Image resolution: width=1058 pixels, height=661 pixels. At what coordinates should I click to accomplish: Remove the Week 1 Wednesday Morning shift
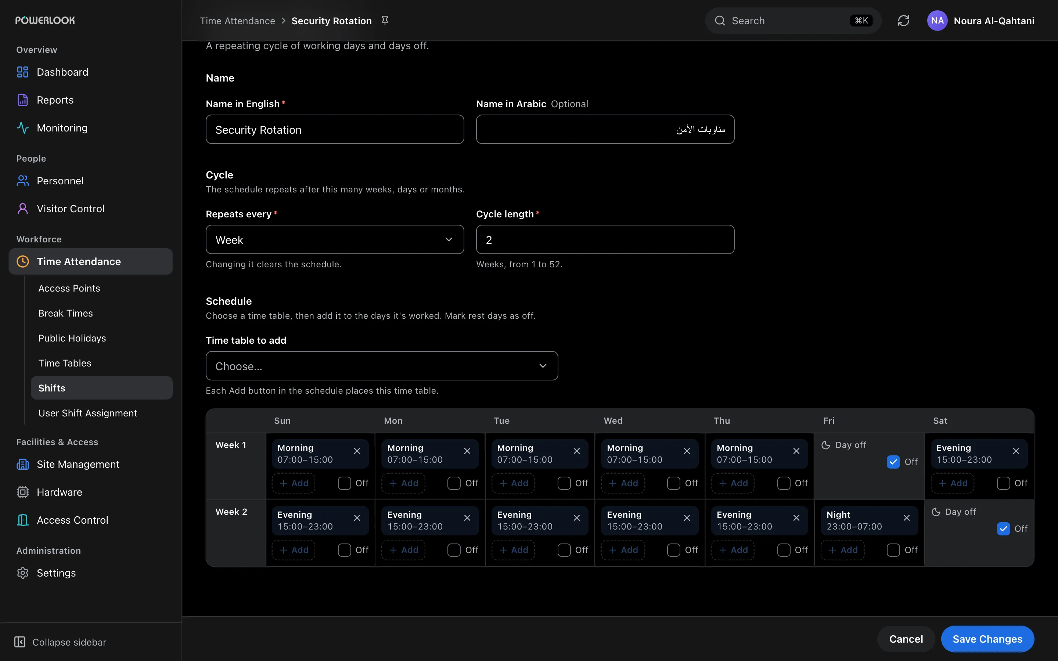click(687, 451)
